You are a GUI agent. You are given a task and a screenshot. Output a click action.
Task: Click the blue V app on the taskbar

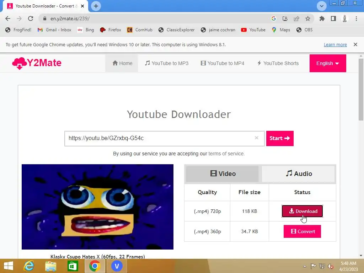pyautogui.click(x=117, y=266)
